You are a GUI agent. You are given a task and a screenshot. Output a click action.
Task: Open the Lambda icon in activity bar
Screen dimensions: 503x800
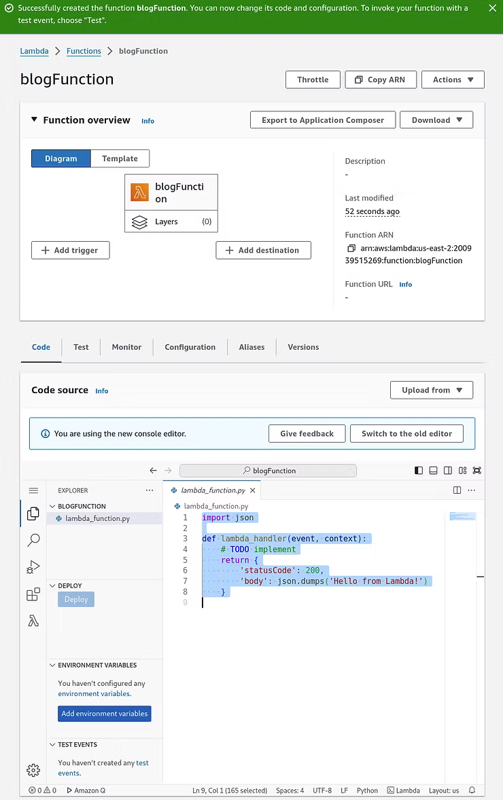33,621
